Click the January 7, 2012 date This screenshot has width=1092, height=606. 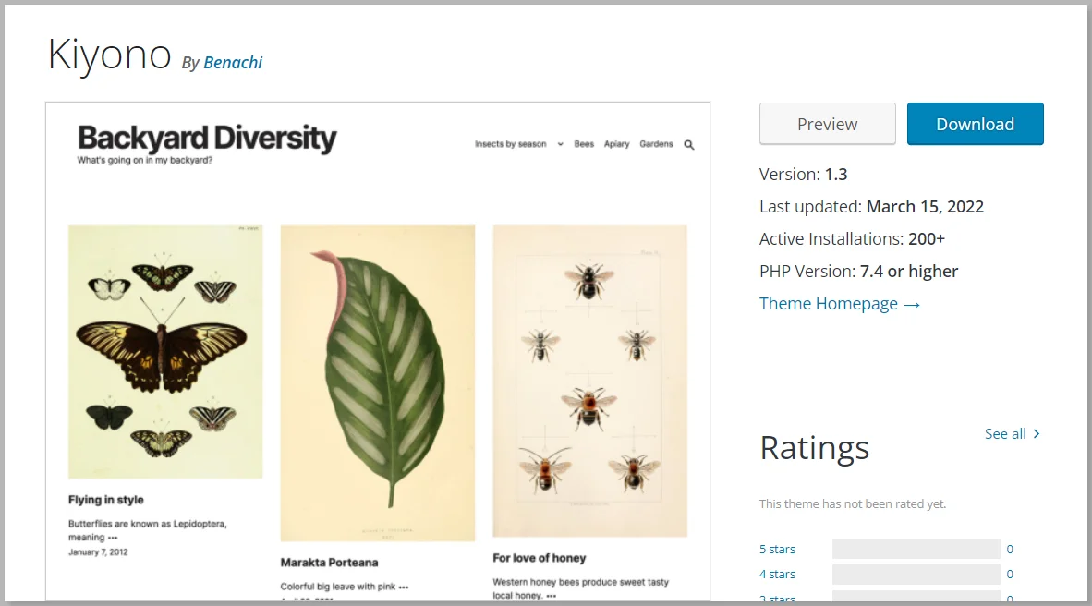[x=98, y=551]
